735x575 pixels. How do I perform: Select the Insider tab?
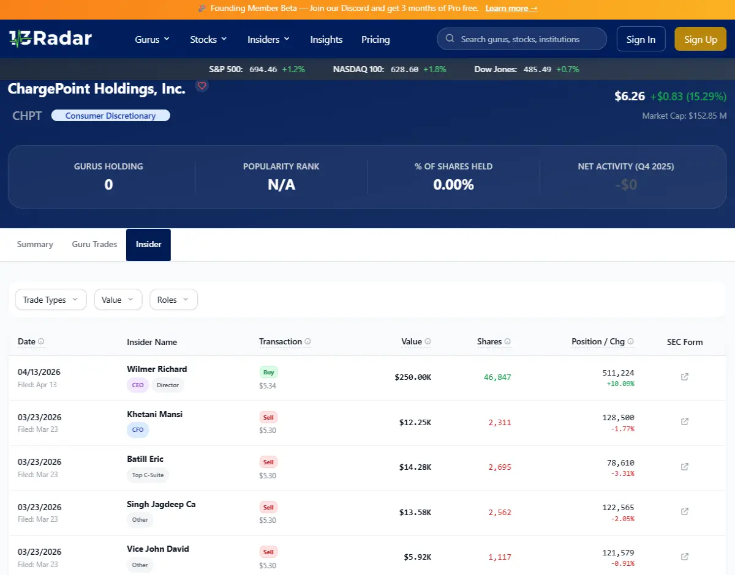tap(148, 245)
